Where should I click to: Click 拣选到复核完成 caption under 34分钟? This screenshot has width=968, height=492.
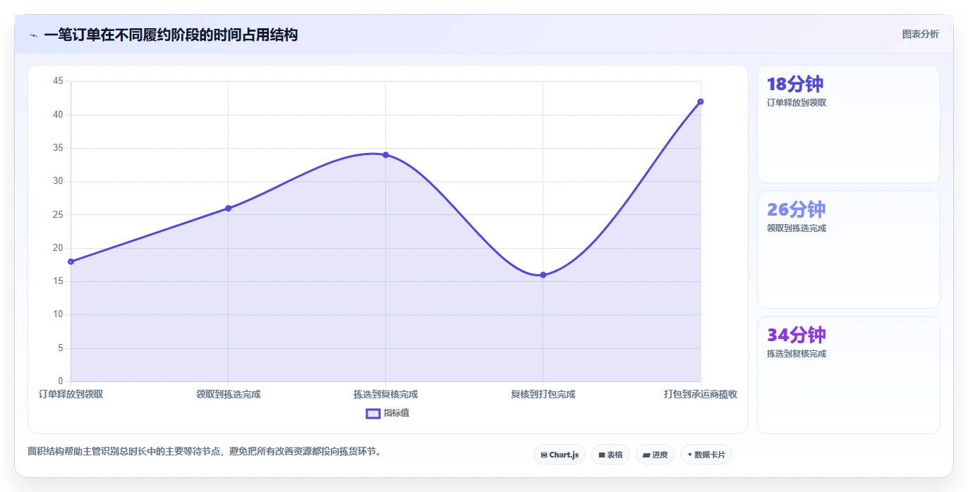pos(797,354)
